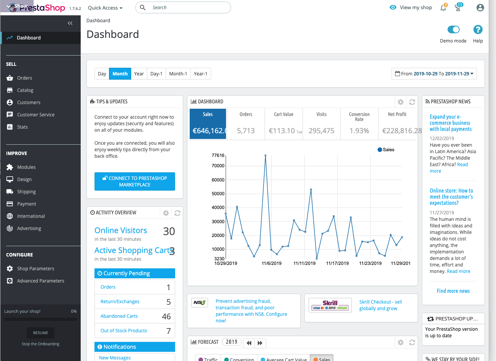Show the Net Profit metric on chart
This screenshot has width=496, height=361.
pyautogui.click(x=398, y=123)
